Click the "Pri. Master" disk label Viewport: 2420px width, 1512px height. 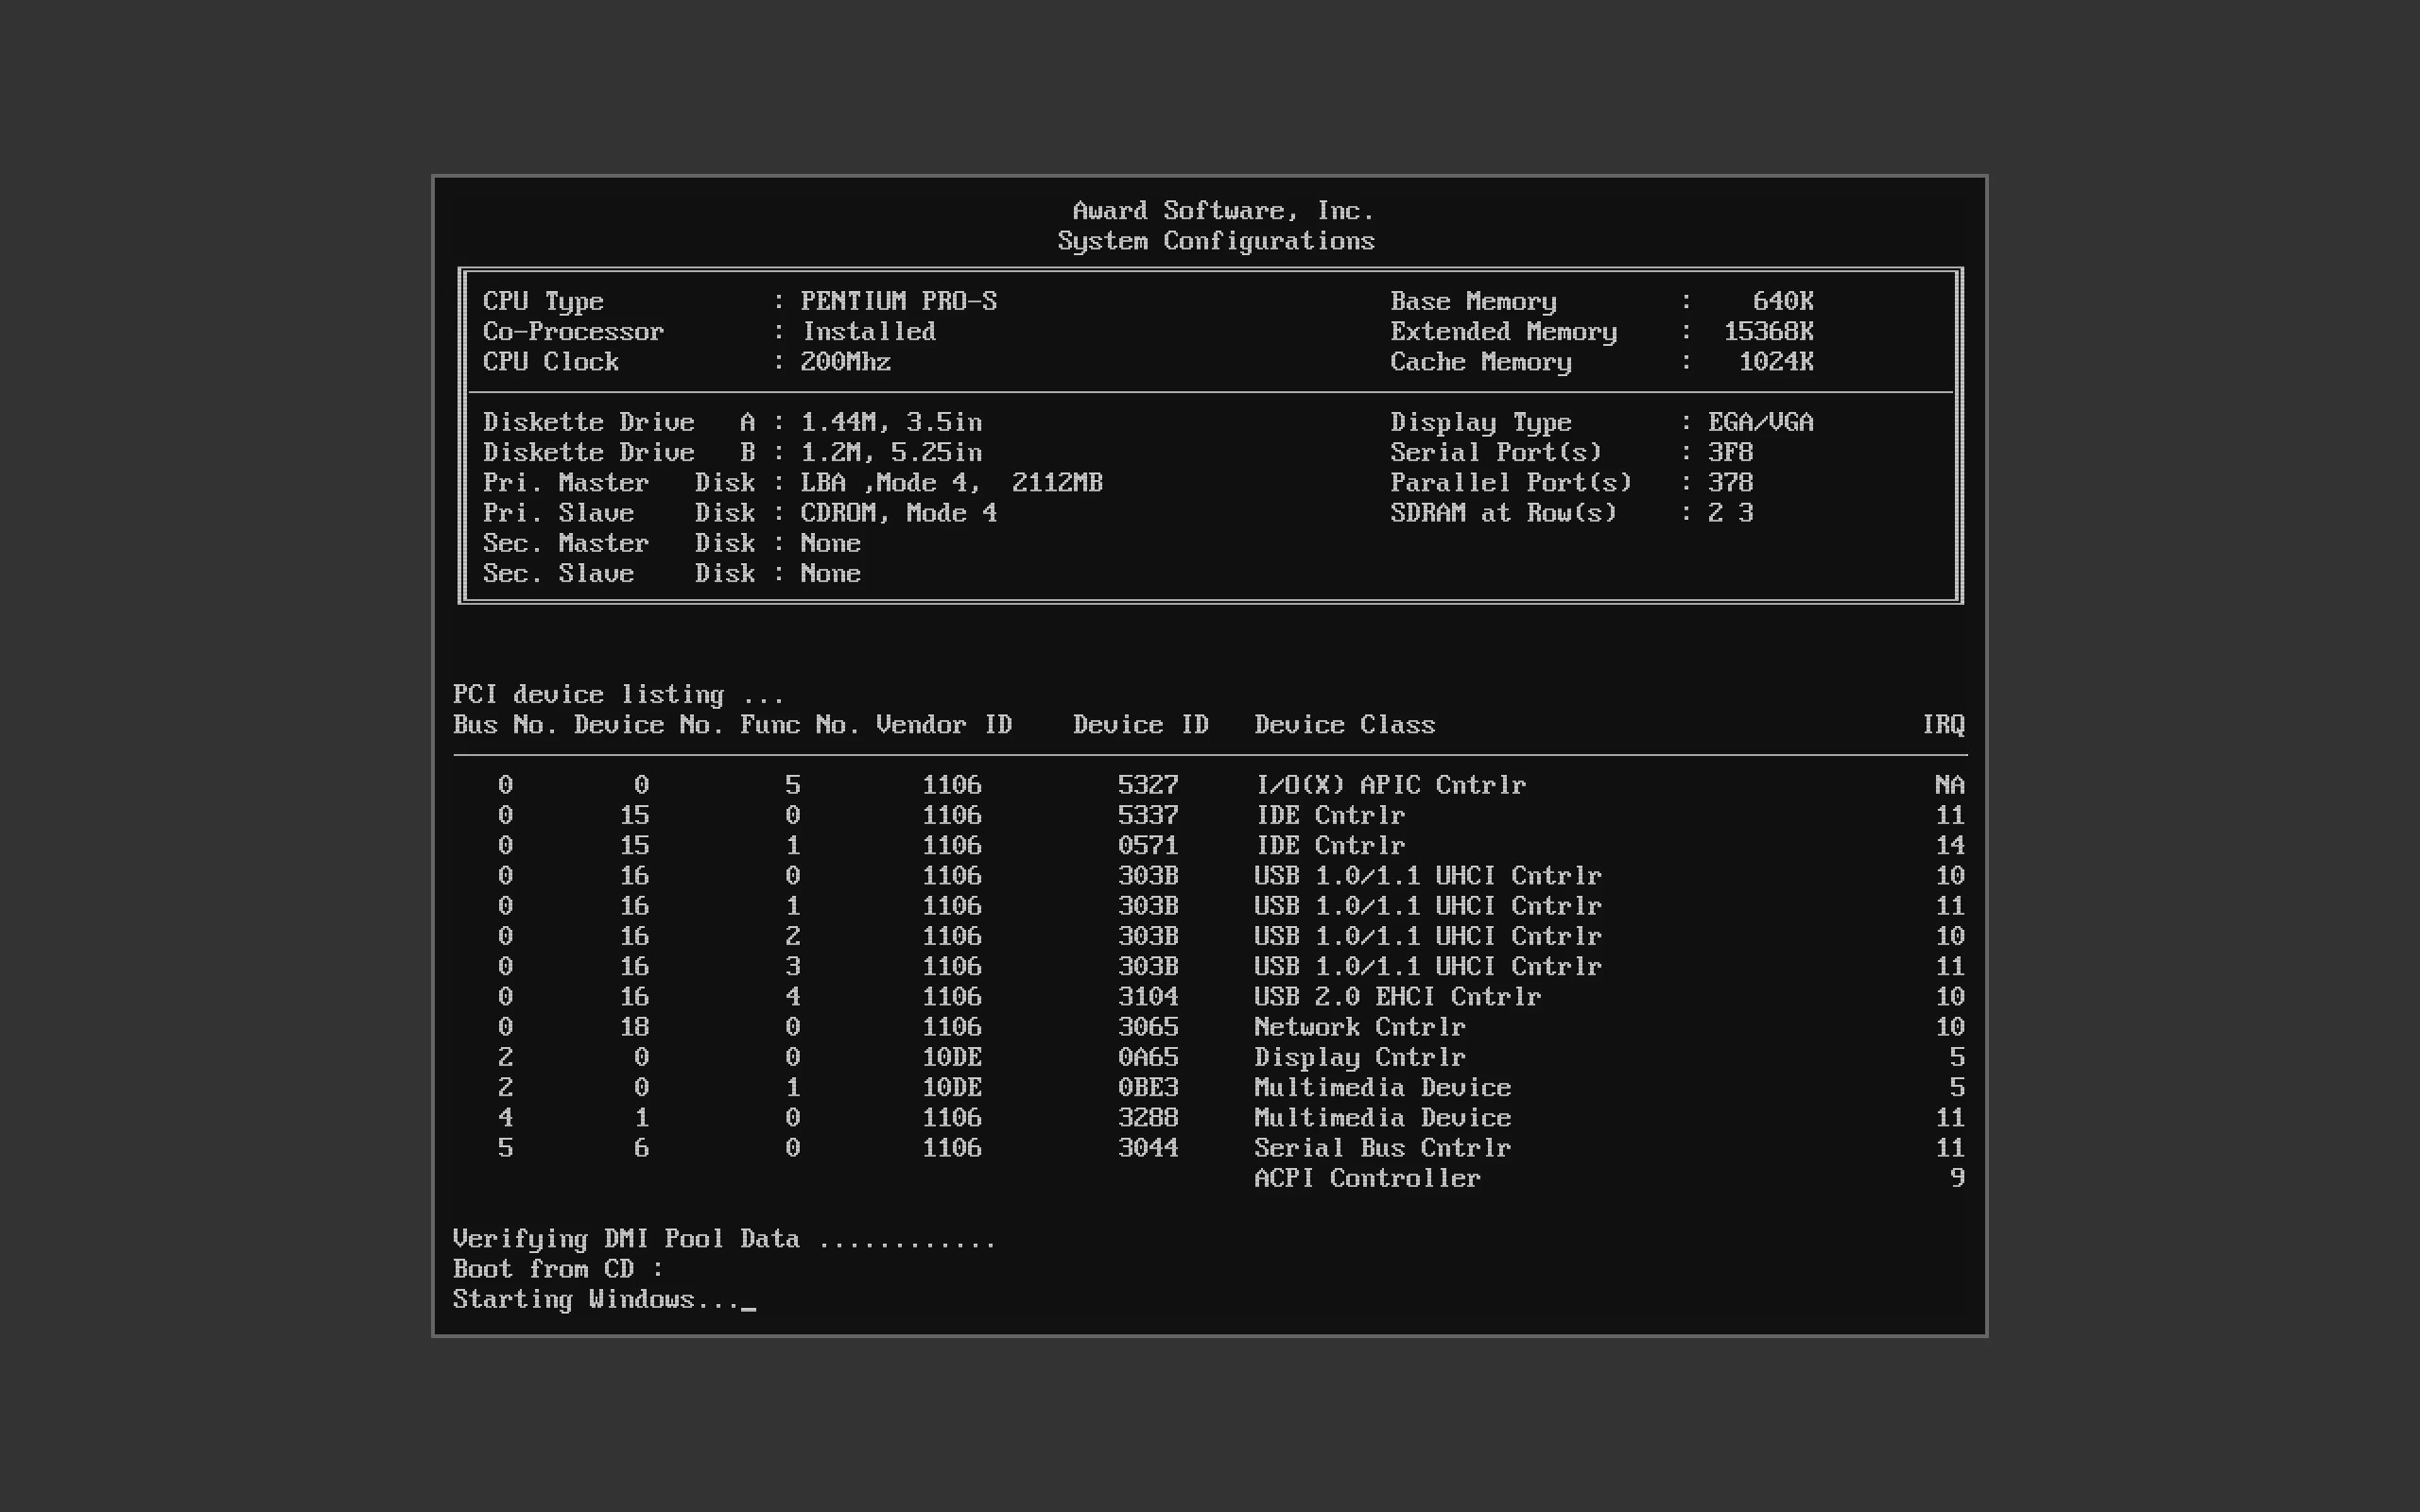566,483
